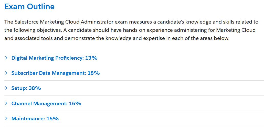Click the arrow icon next to Channel Management
The height and width of the screenshot is (127, 264).
pos(6,103)
